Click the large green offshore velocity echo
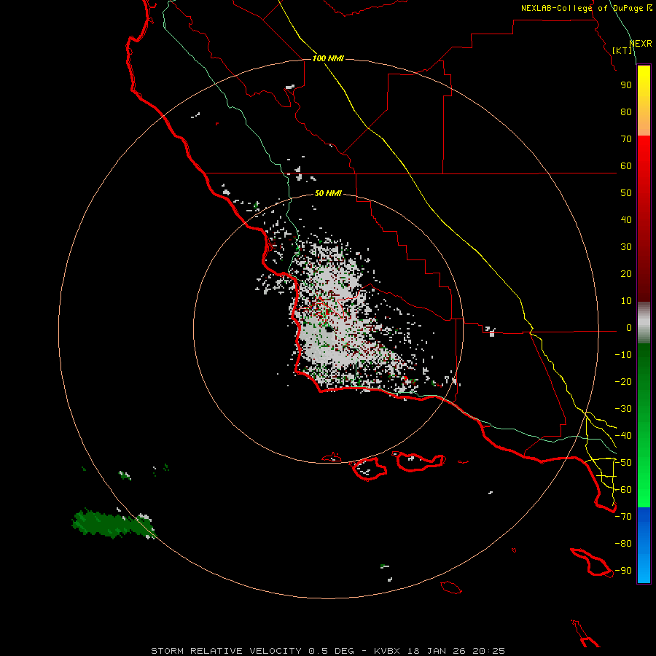 click(112, 523)
